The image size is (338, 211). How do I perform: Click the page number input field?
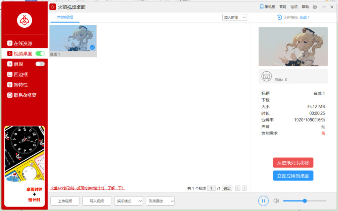click(x=211, y=188)
